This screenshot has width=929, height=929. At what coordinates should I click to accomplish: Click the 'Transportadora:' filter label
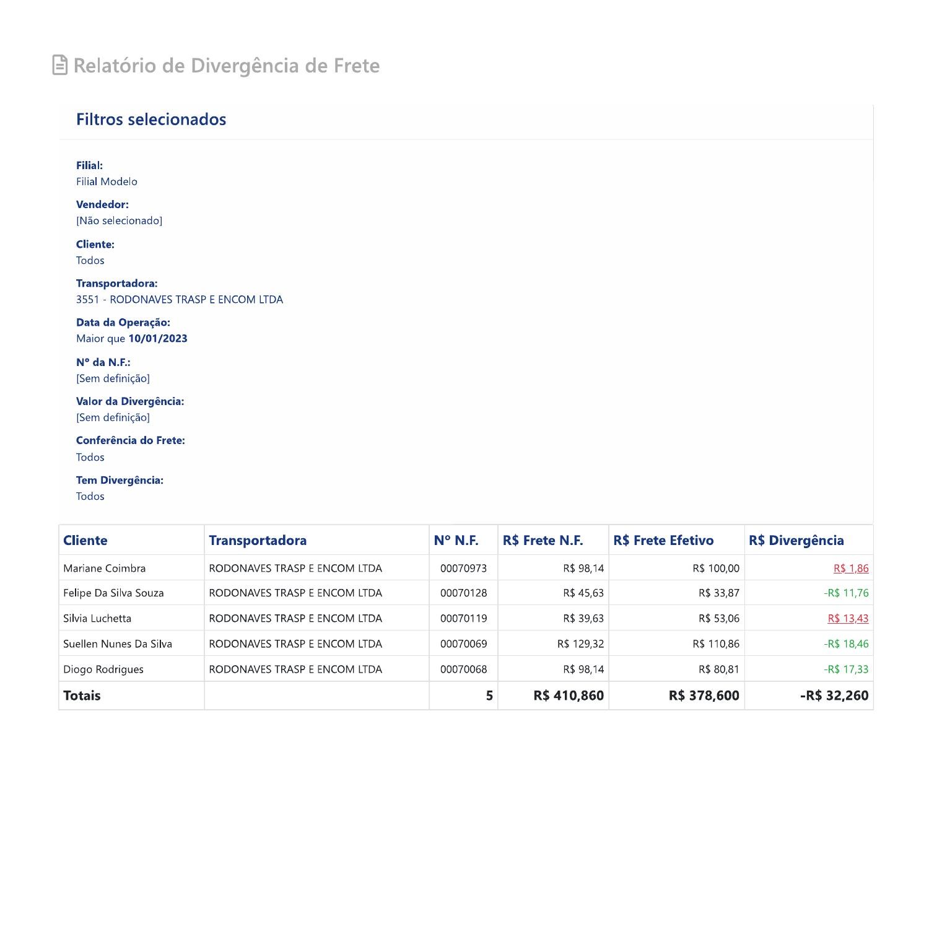click(117, 283)
